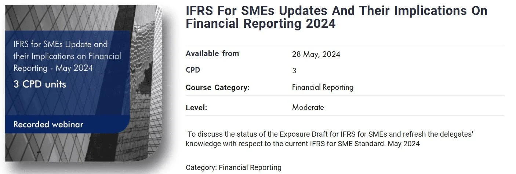Open 'Financial Reporting' in Course Category row
Screen dimensions: 516x174
(323, 88)
